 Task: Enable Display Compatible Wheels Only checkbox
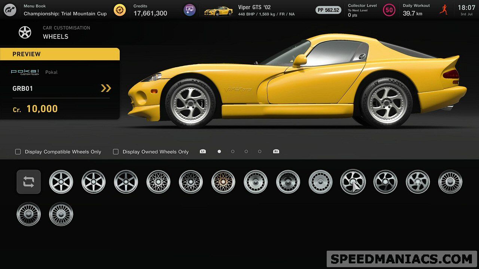18,152
